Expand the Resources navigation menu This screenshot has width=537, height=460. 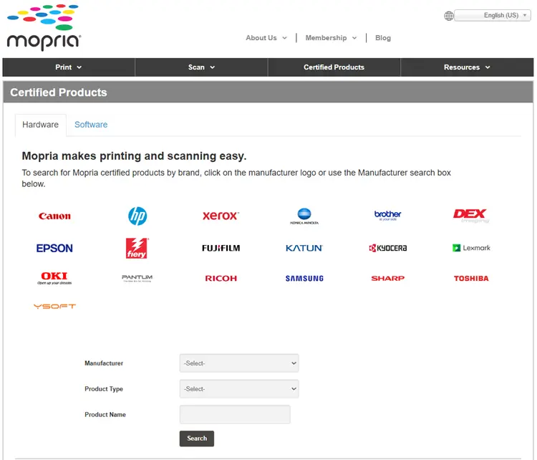[x=467, y=67]
